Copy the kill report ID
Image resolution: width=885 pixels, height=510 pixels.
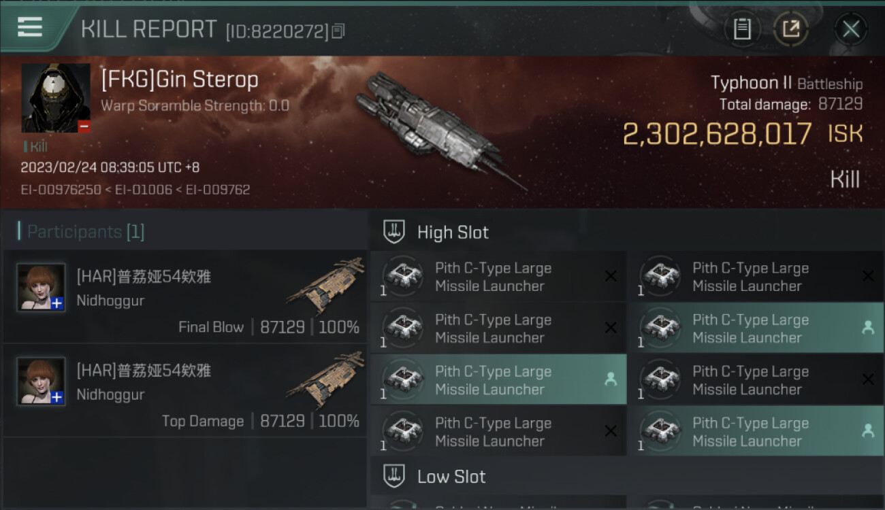[x=338, y=31]
